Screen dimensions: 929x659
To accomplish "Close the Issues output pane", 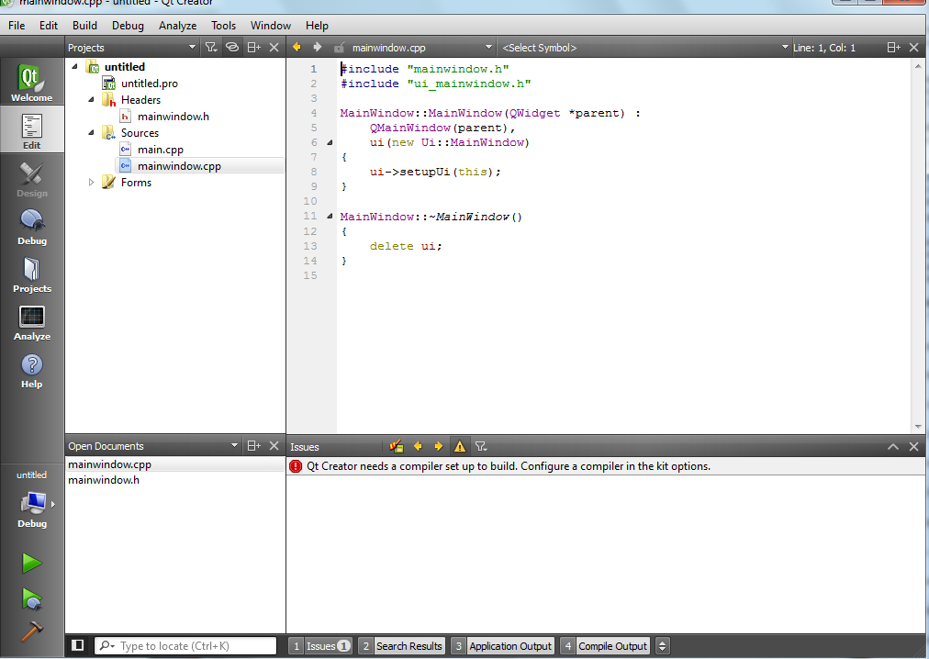I will 913,447.
